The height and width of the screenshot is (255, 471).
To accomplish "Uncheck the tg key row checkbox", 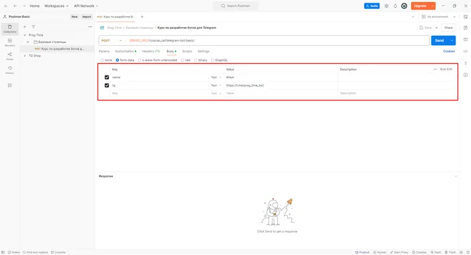I will tap(106, 85).
